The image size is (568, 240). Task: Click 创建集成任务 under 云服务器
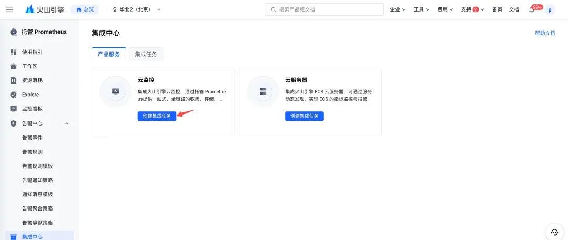point(305,116)
